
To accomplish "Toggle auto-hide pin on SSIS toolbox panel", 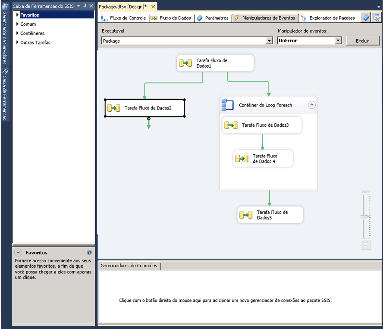I will tap(85, 6).
